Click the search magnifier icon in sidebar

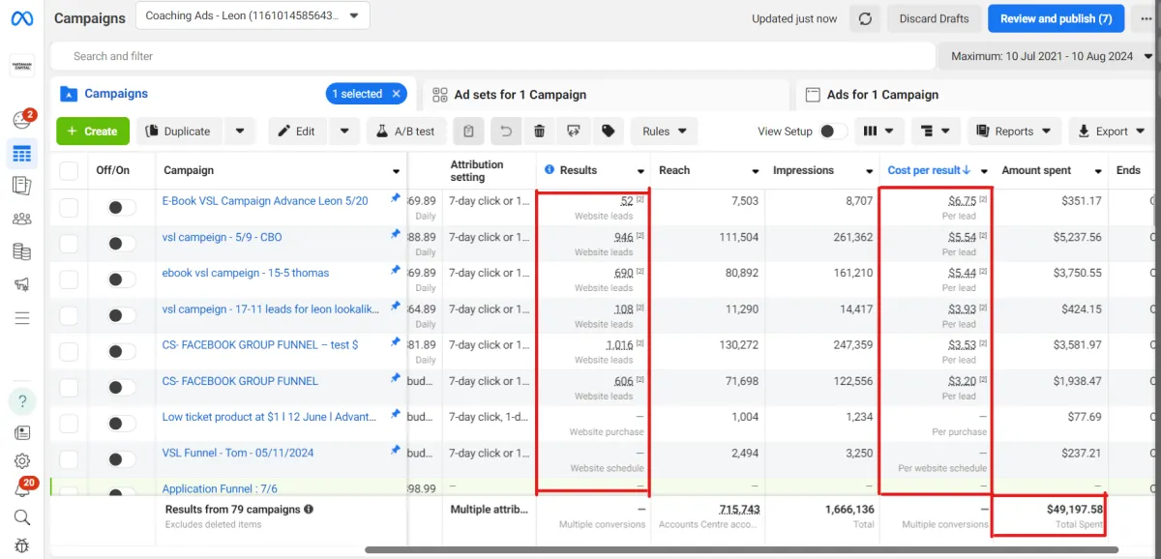click(x=21, y=517)
